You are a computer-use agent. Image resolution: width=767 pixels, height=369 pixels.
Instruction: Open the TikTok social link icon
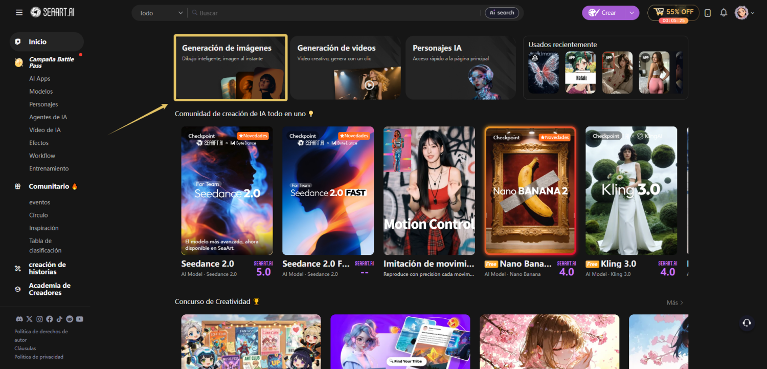pos(59,319)
